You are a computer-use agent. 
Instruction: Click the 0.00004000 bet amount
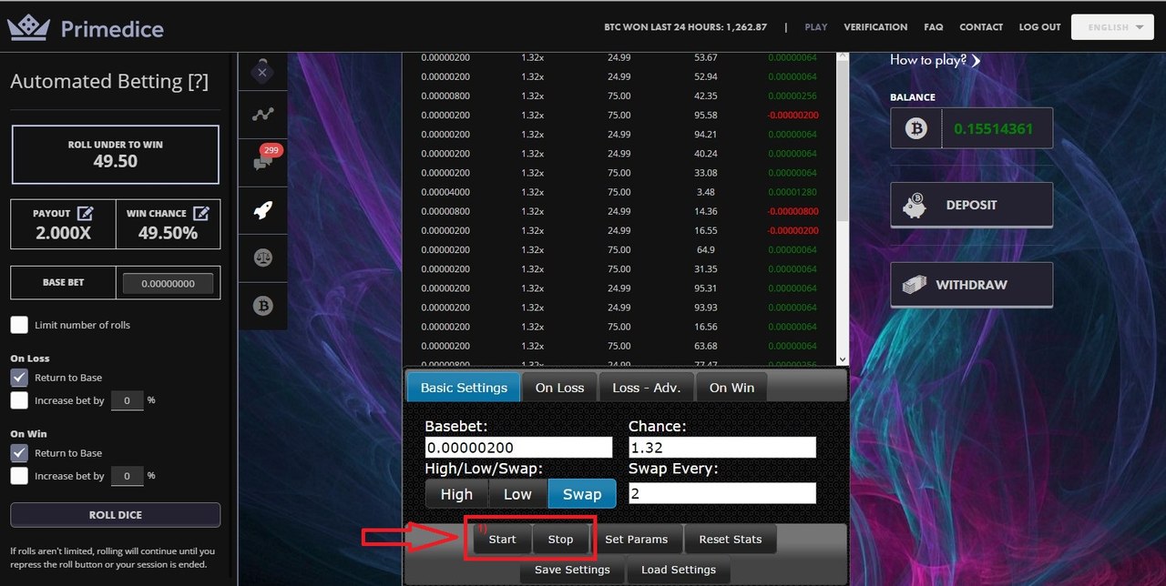click(445, 192)
